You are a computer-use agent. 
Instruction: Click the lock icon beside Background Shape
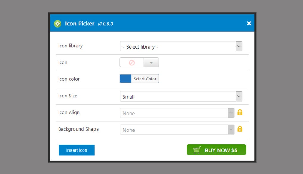click(x=240, y=129)
